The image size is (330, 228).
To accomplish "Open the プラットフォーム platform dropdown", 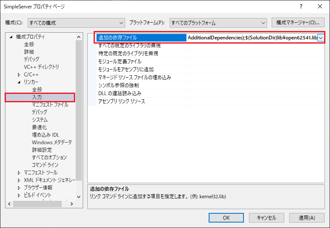I will pyautogui.click(x=218, y=23).
